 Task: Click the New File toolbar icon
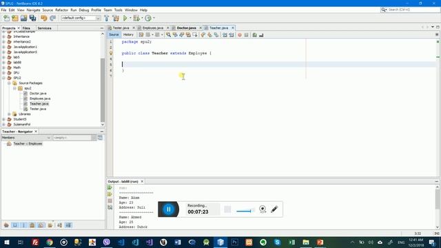[x=6, y=19]
